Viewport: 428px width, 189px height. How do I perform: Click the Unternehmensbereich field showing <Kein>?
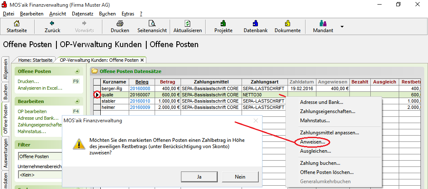coord(40,175)
